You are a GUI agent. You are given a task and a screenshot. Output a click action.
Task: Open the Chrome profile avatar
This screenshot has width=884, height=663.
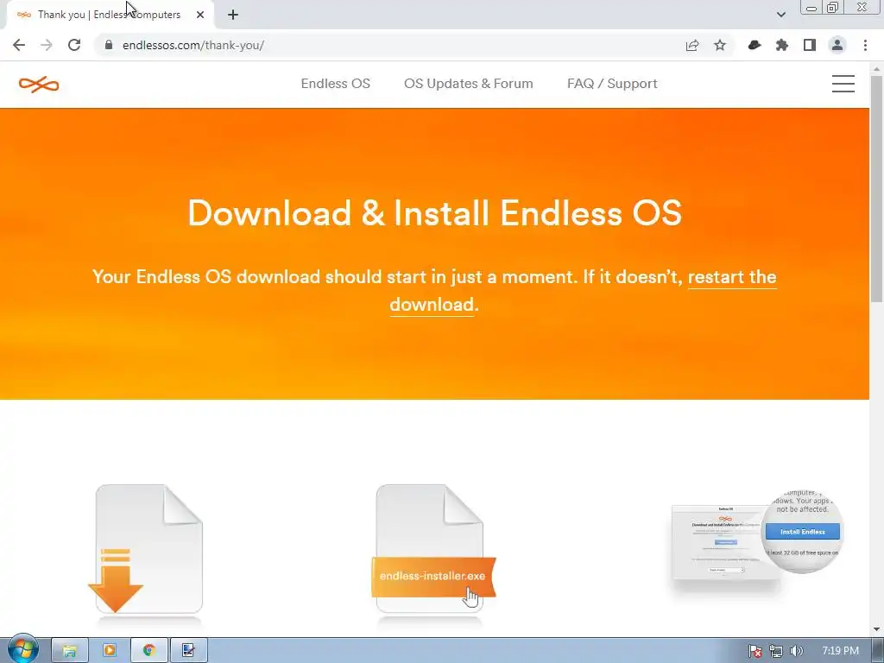click(837, 45)
